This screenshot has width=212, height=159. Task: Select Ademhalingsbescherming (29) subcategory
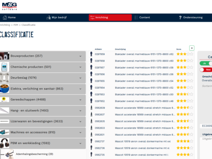click(35, 154)
